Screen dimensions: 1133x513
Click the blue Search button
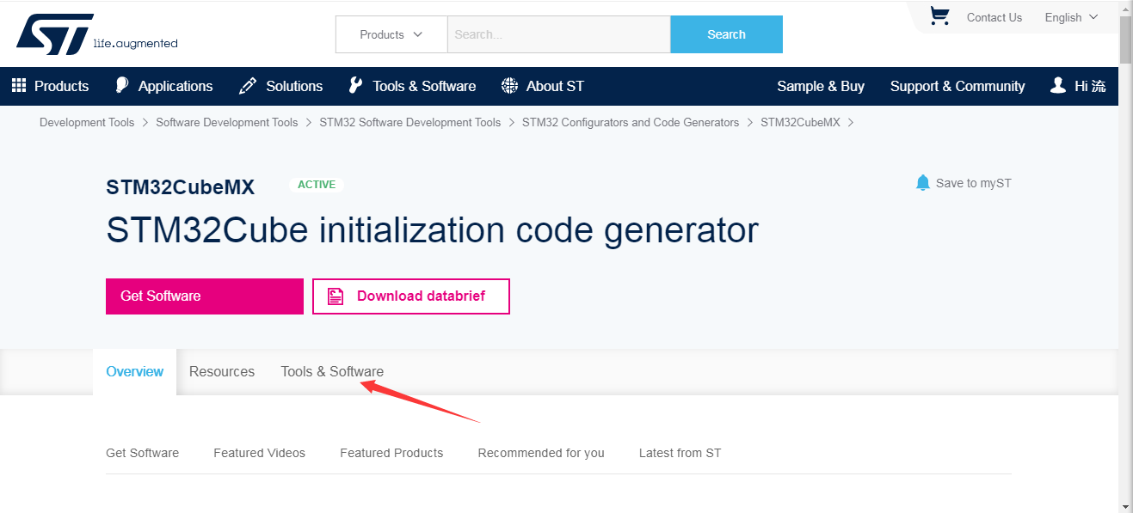click(726, 34)
